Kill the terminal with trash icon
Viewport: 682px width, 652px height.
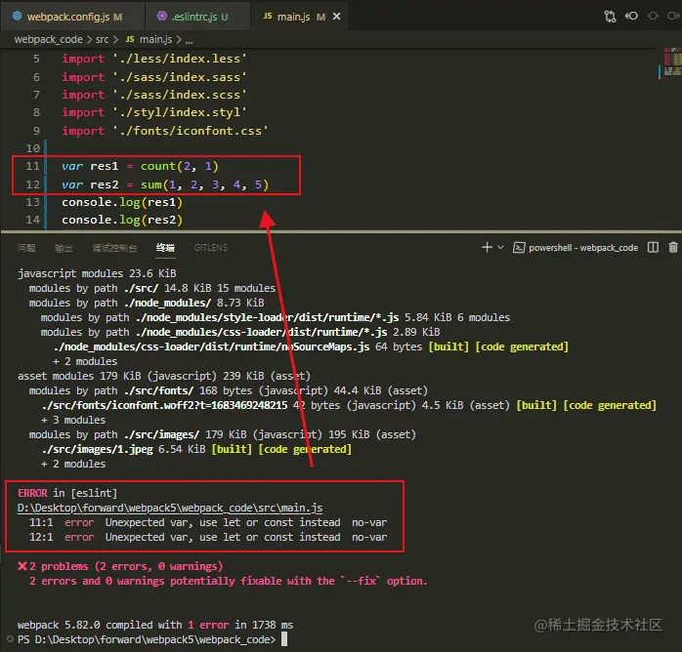[673, 248]
